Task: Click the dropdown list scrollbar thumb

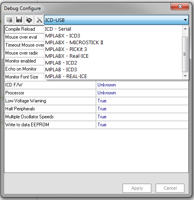Action: point(185,54)
